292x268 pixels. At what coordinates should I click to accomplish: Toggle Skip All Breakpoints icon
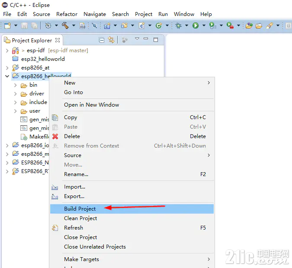pos(94,25)
